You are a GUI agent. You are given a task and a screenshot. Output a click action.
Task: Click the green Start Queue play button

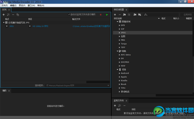pos(107,15)
